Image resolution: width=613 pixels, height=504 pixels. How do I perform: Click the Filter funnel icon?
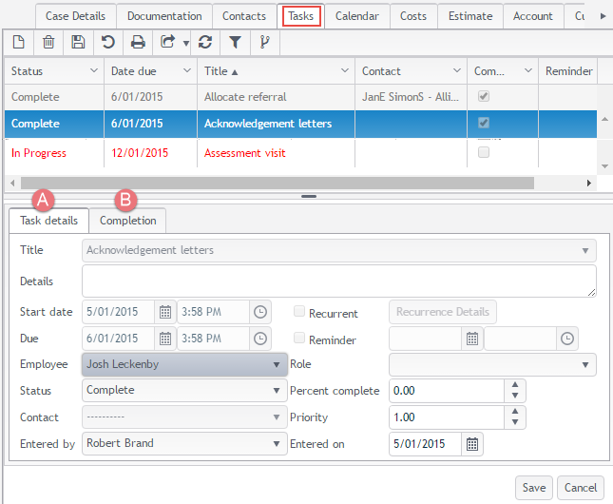pos(234,42)
